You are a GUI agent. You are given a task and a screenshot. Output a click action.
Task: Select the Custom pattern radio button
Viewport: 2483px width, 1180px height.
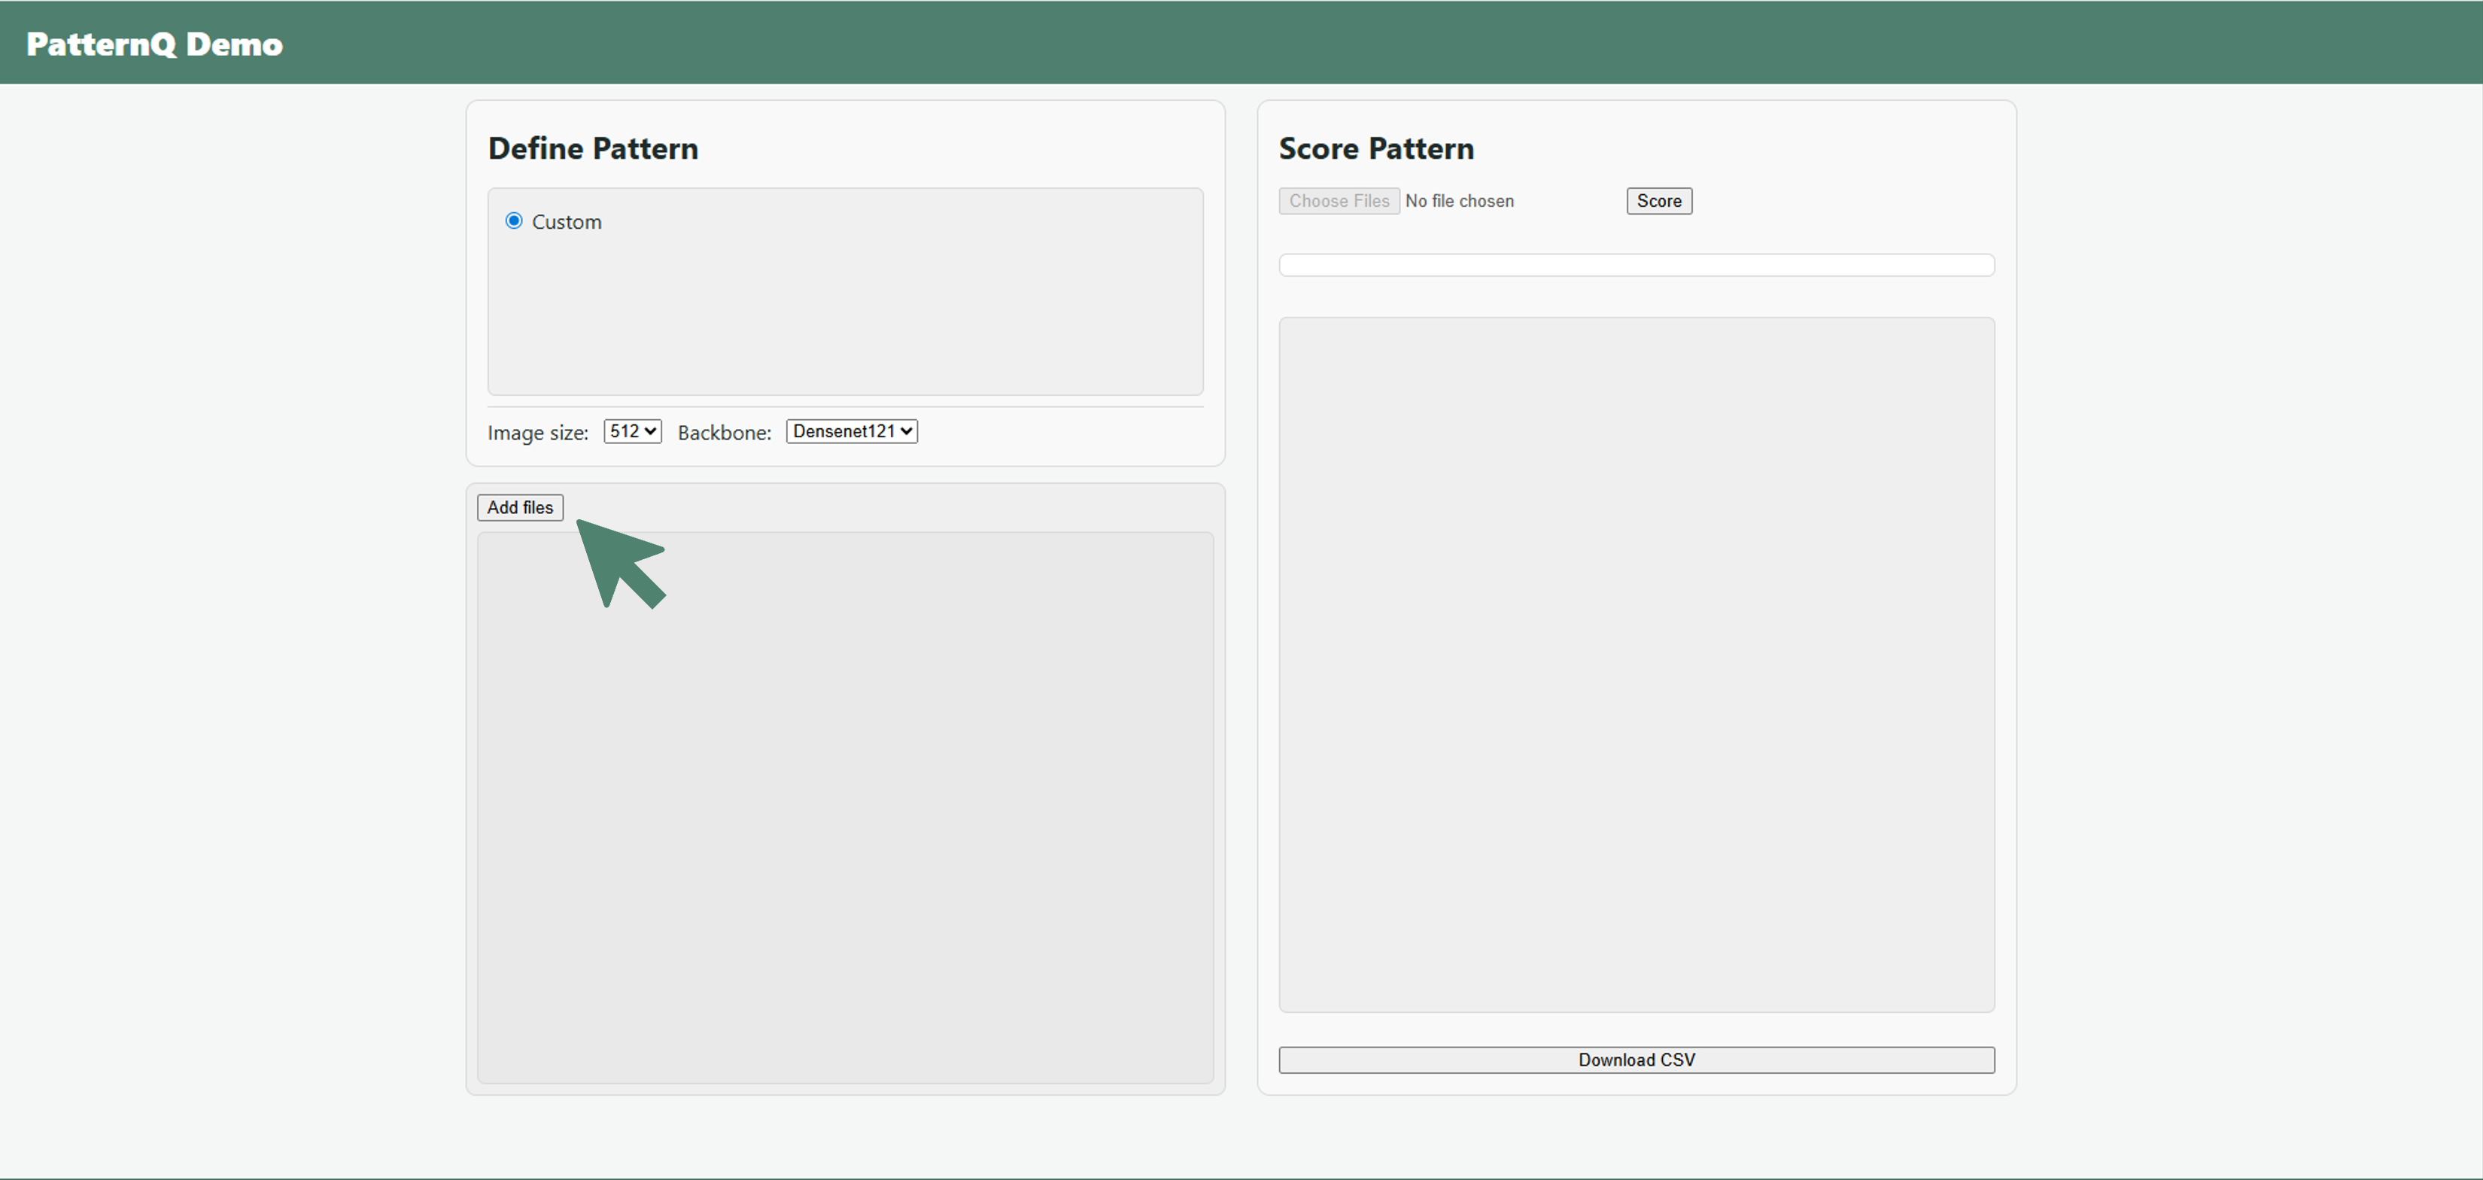click(x=515, y=220)
